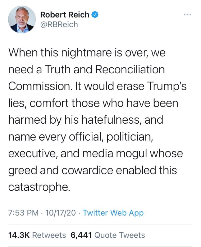Click the 10/17/20 date
This screenshot has height=247, width=201.
tap(61, 213)
